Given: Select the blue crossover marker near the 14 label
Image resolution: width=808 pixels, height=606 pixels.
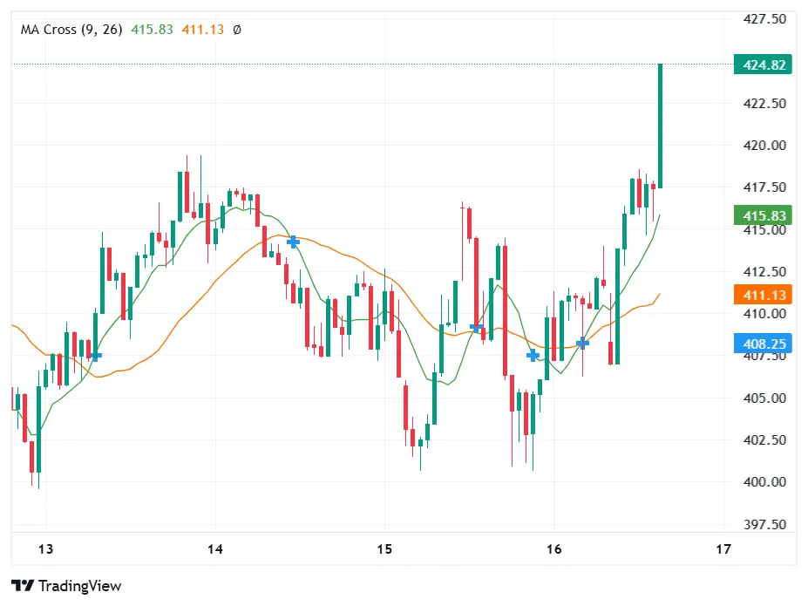Looking at the screenshot, I should pos(293,242).
